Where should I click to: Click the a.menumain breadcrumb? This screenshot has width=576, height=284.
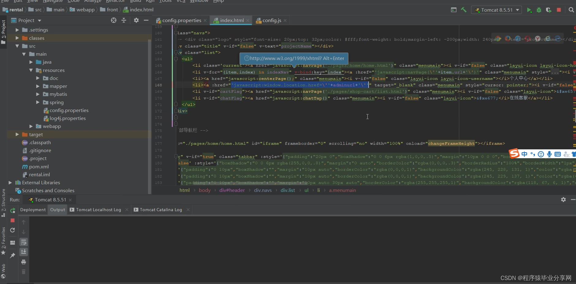tap(343, 190)
